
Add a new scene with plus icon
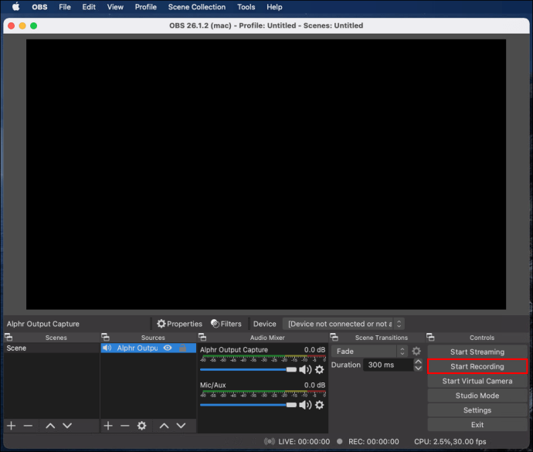click(x=12, y=426)
